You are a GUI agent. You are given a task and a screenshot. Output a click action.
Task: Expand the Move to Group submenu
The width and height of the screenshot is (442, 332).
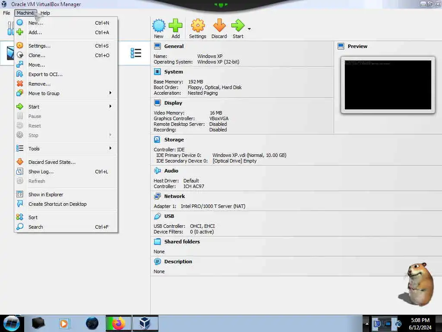click(66, 93)
